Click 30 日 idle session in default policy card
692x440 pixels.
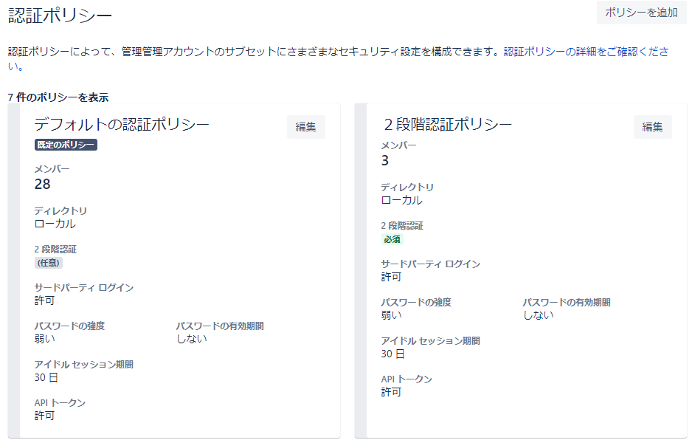(x=46, y=377)
